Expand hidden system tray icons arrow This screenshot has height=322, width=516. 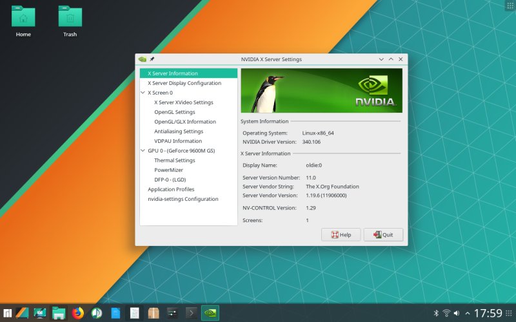[467, 313]
